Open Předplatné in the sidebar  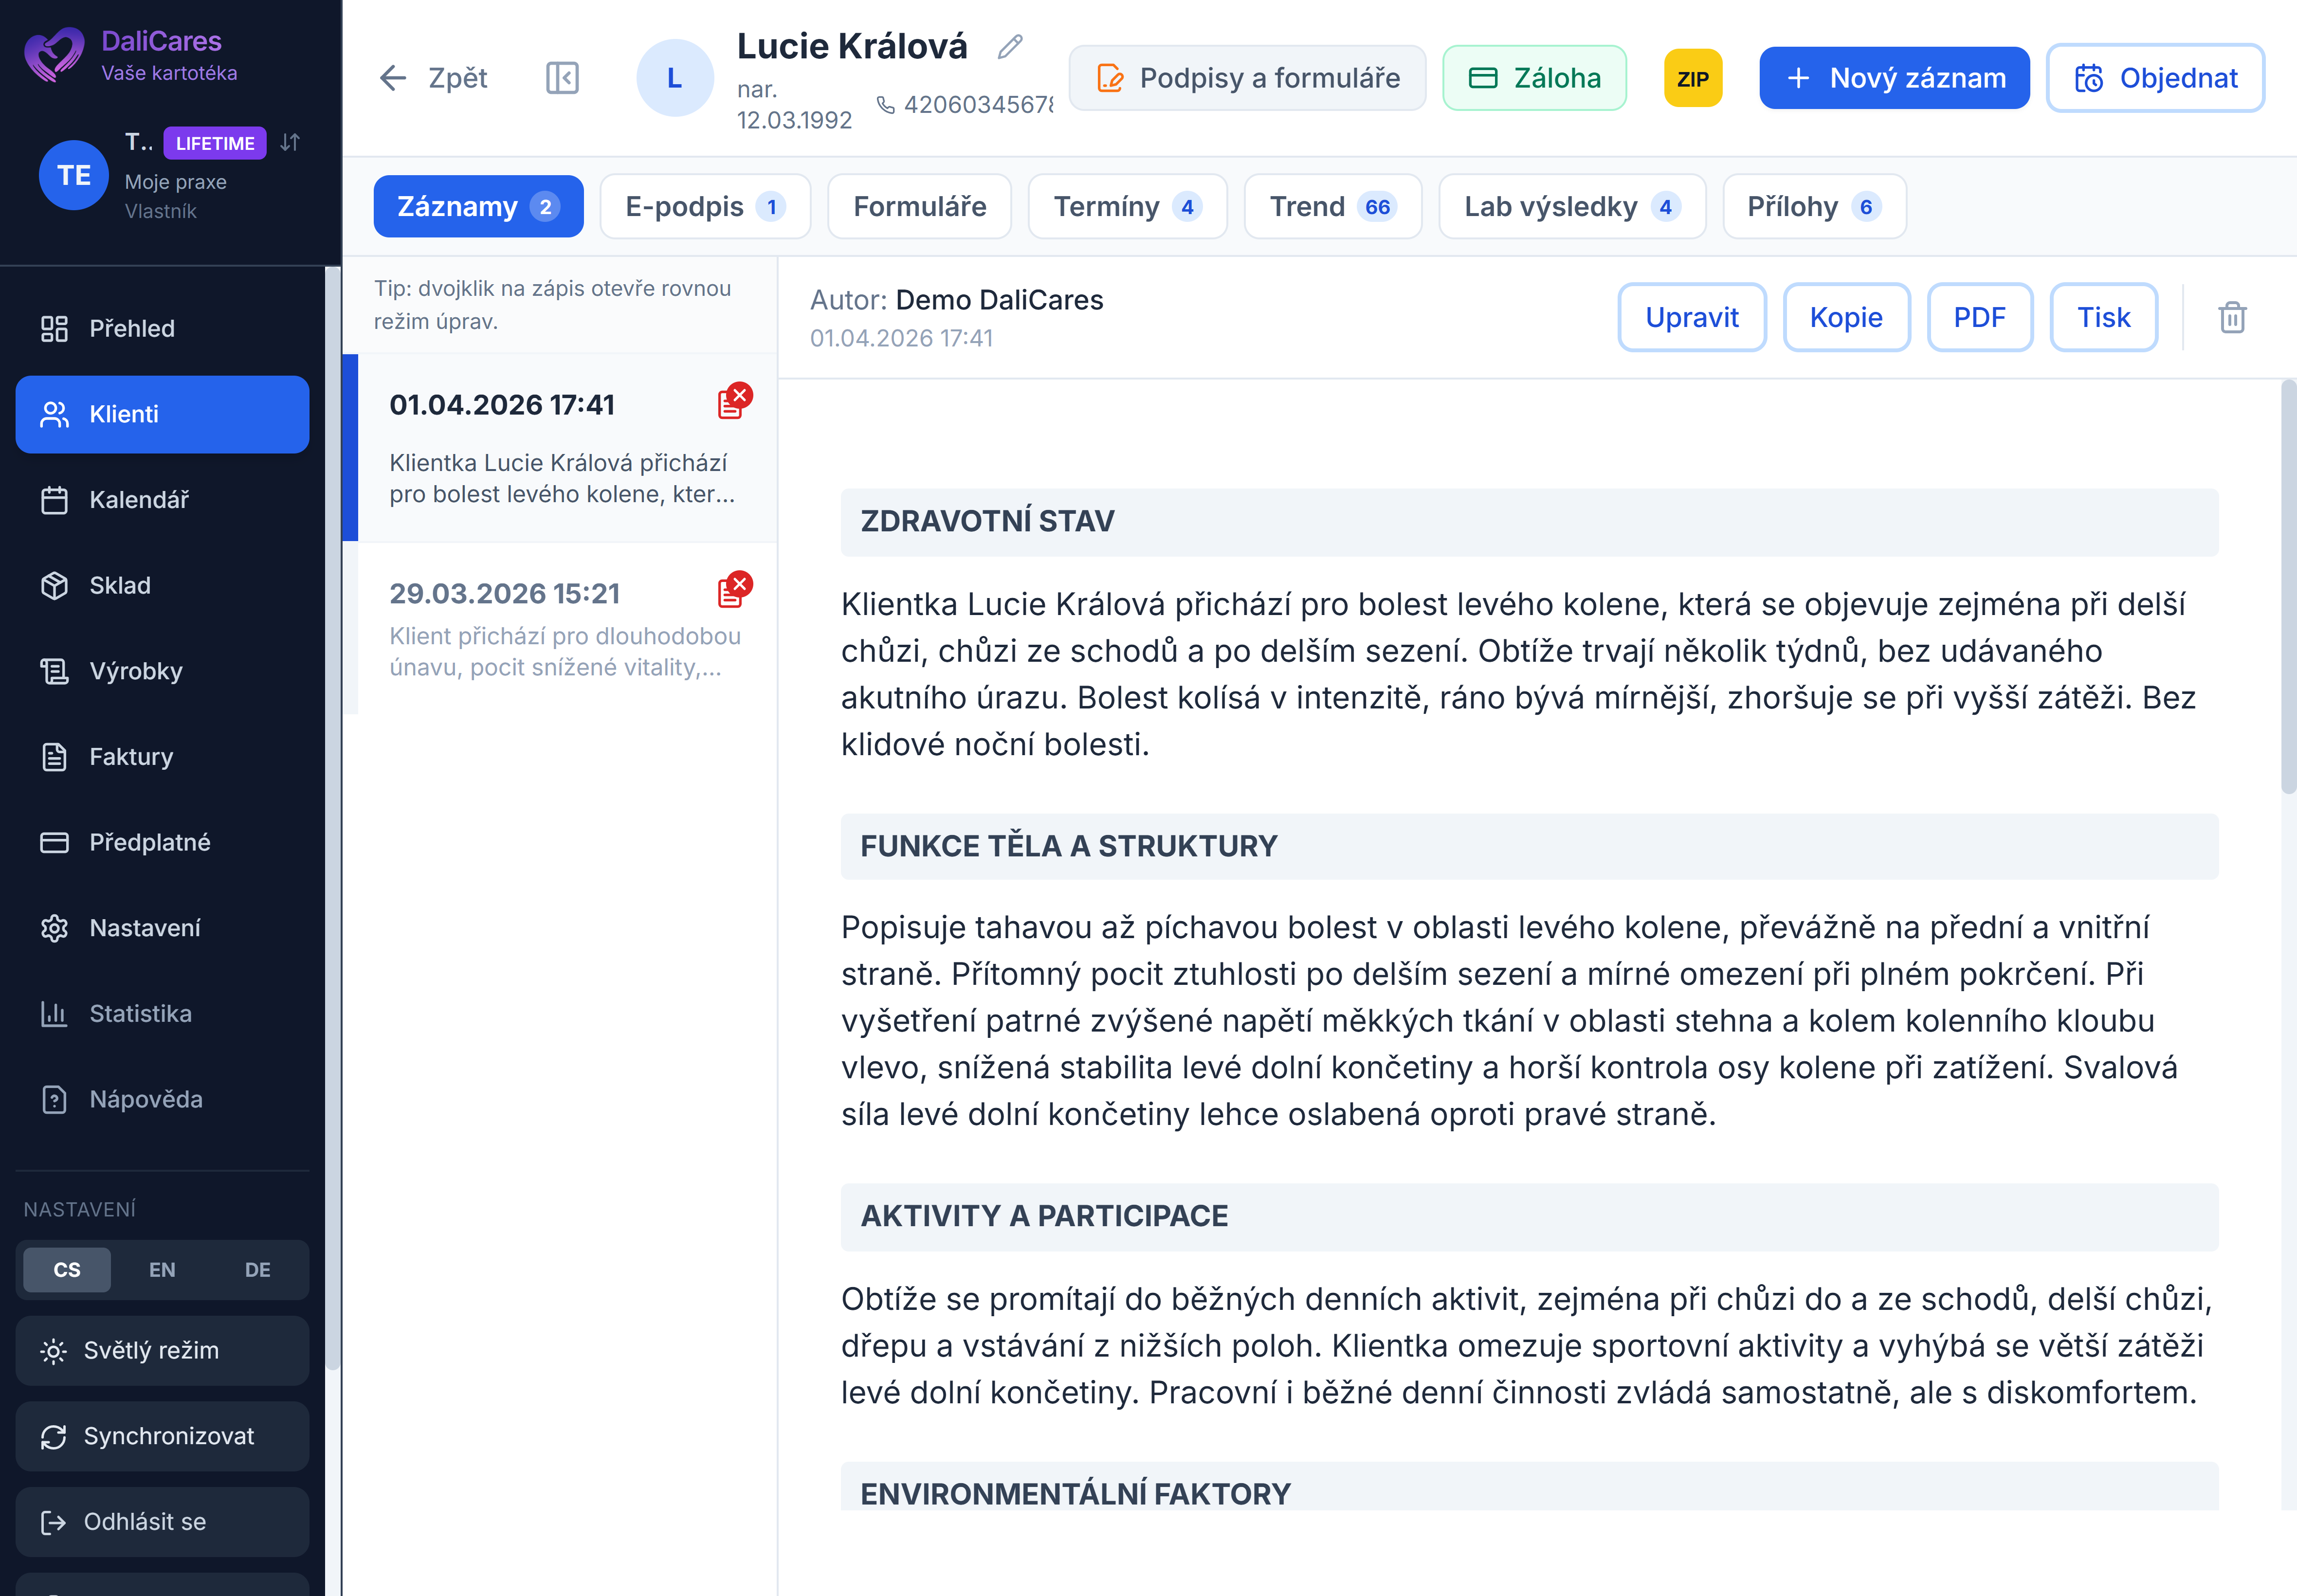pyautogui.click(x=162, y=843)
